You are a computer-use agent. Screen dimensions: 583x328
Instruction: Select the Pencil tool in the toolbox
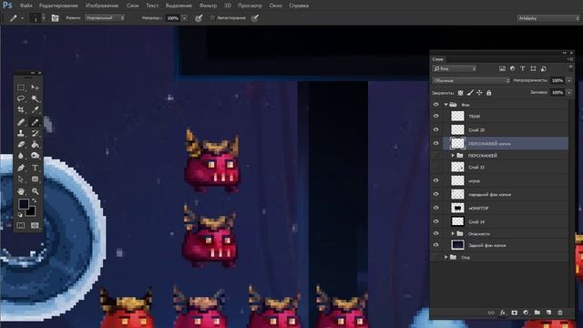tap(35, 121)
